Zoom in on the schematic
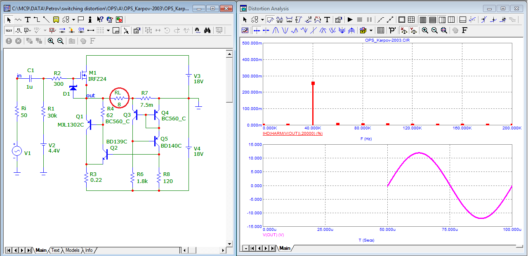The image size is (528, 256). coord(51,41)
